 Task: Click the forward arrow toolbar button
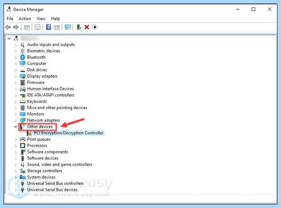16,28
